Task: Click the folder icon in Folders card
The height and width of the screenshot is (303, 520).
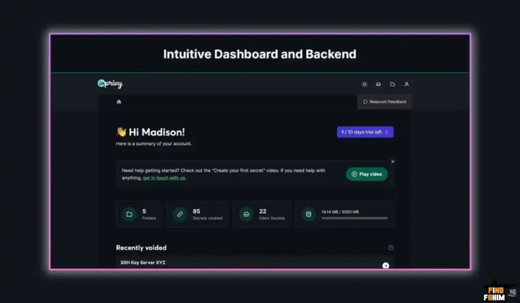Action: click(x=129, y=214)
